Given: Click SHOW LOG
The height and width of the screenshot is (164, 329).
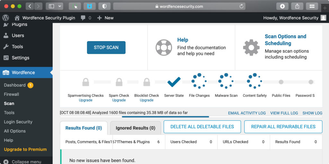Looking at the screenshot, I should coord(312,113).
